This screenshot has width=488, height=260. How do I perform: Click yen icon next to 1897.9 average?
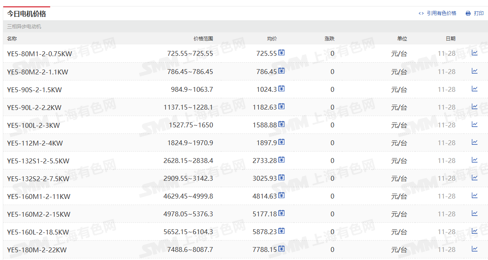point(282,142)
